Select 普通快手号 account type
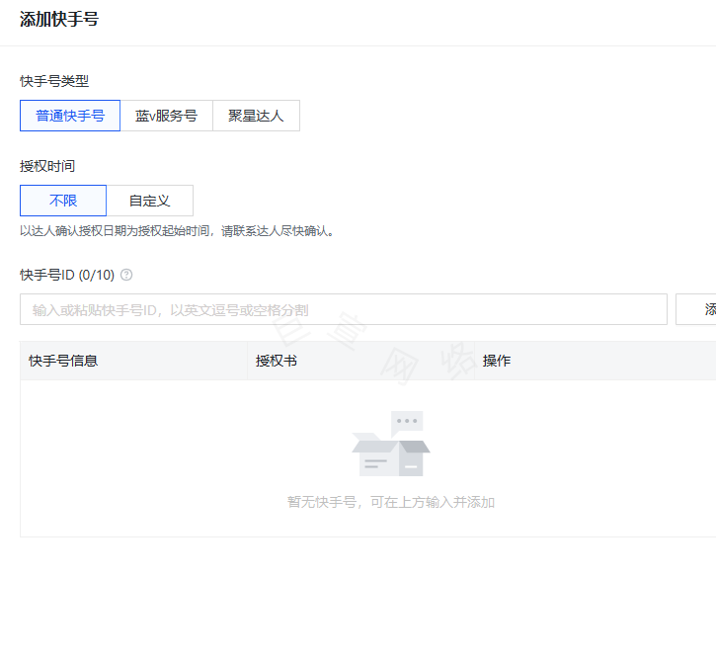The image size is (716, 658). (70, 116)
